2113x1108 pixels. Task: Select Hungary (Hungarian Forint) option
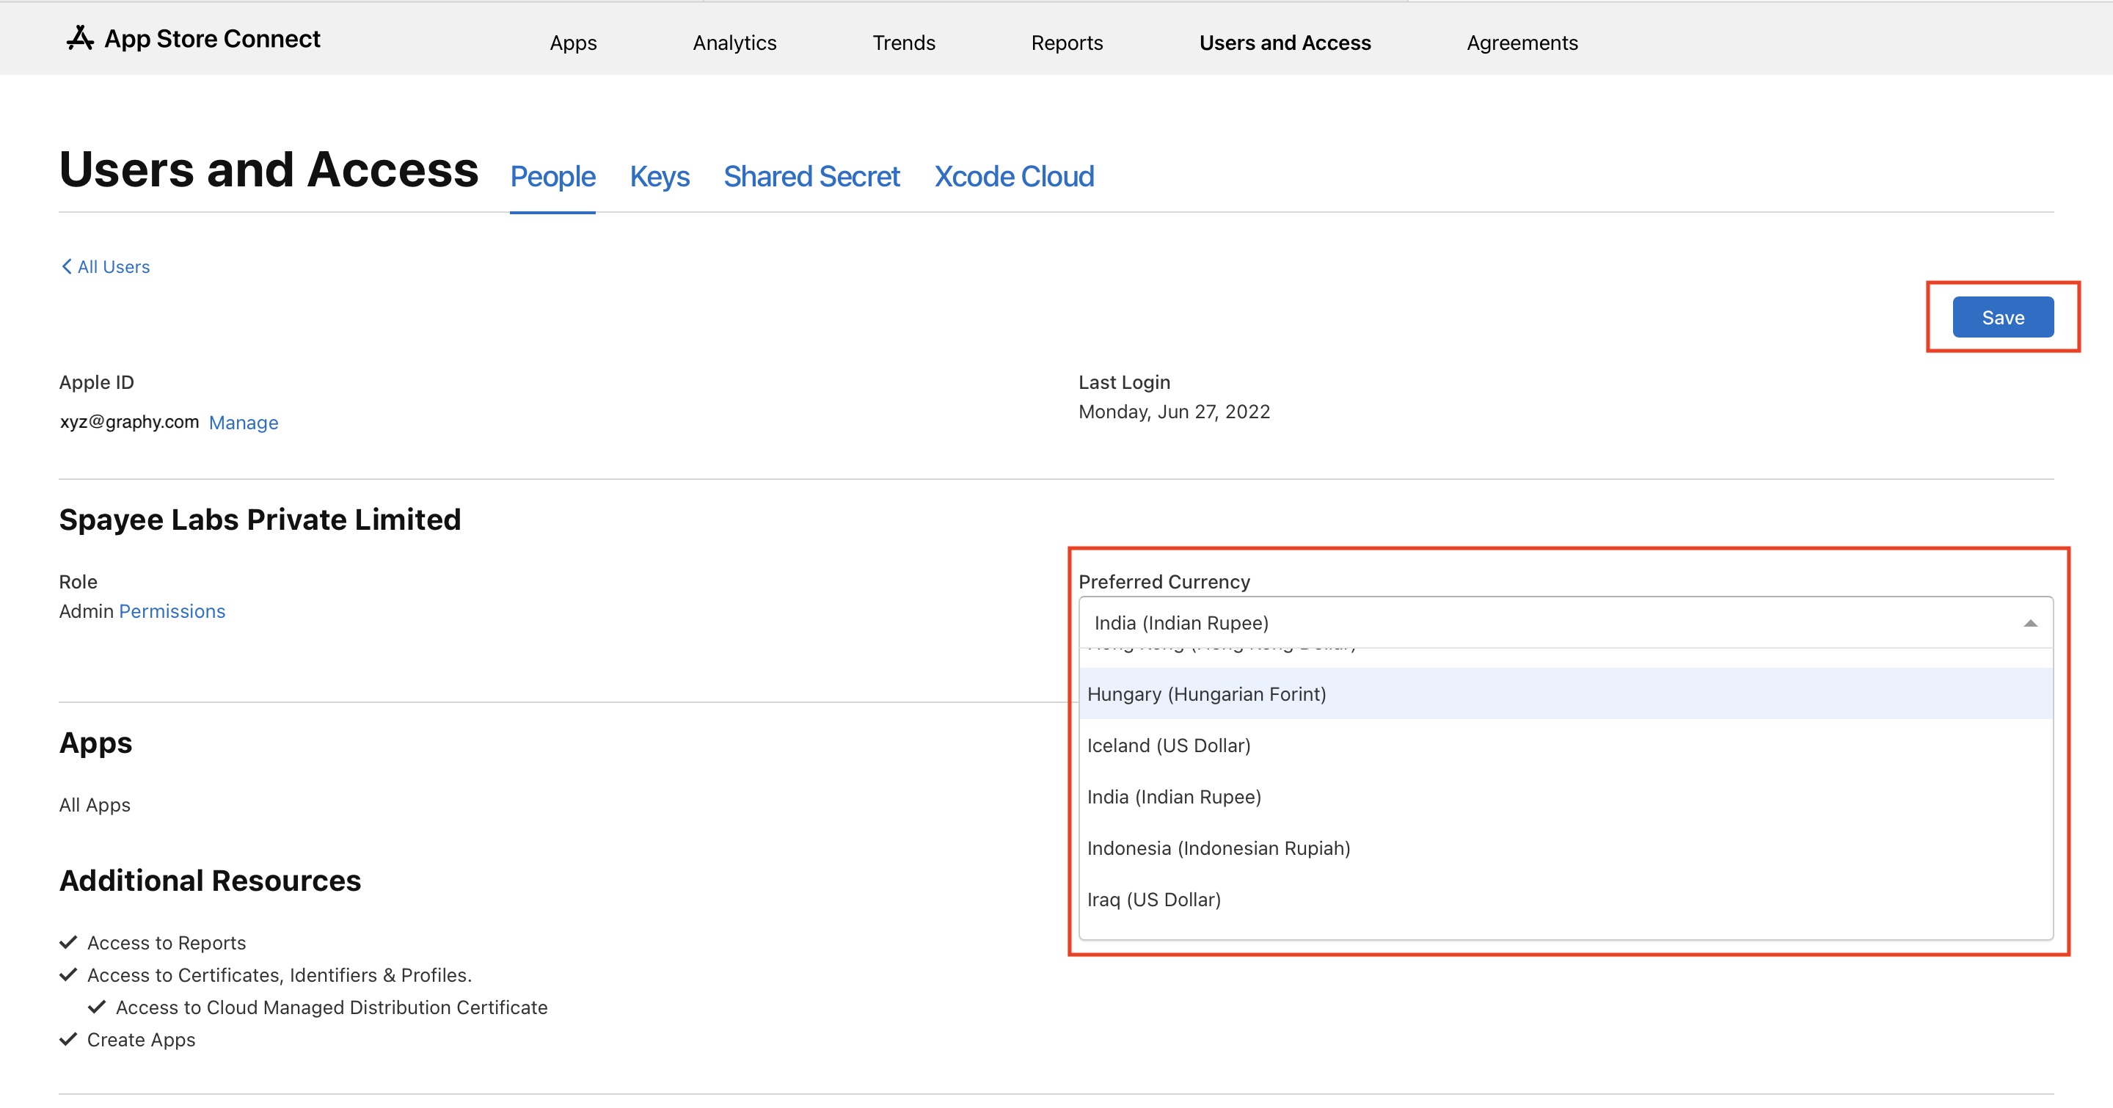point(1205,694)
